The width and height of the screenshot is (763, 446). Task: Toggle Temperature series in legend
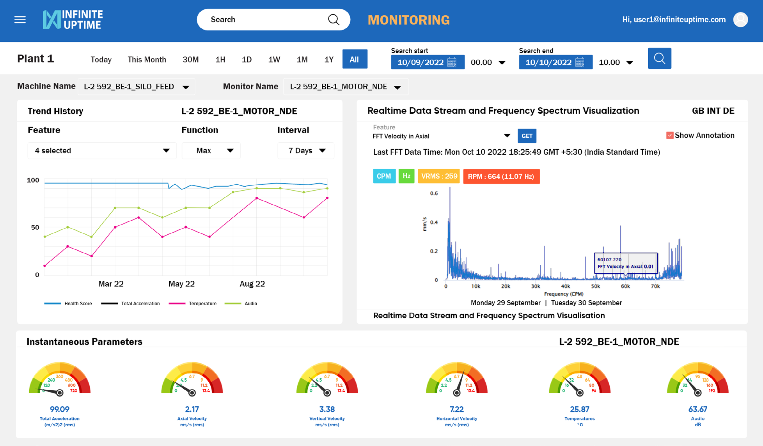[193, 303]
